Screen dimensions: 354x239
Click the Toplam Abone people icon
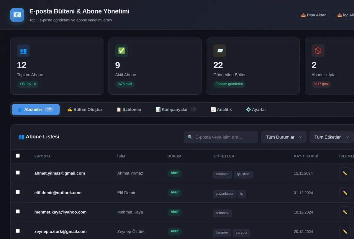[23, 51]
